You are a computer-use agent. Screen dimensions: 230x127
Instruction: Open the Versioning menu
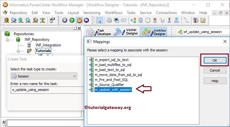(92, 13)
